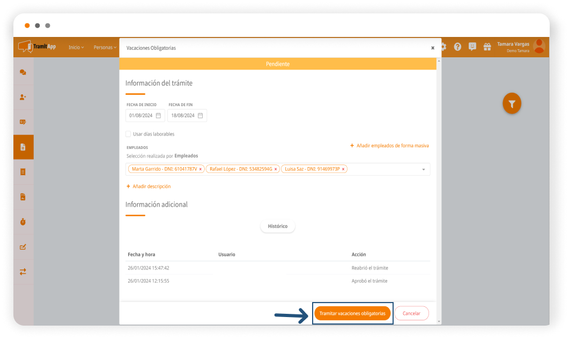Open the Personas menu

(105, 48)
